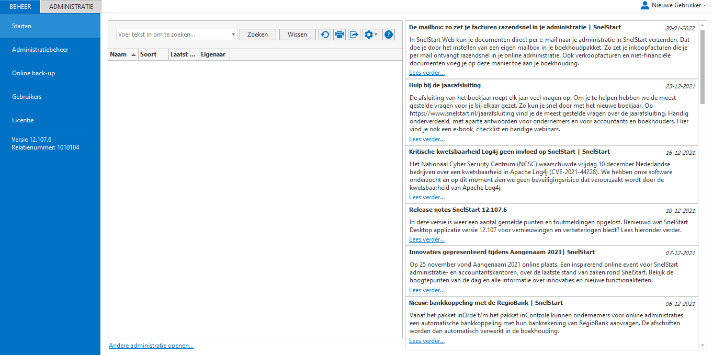This screenshot has height=355, width=713.
Task: Click the news panel scrollbar thumb
Action: [x=703, y=66]
